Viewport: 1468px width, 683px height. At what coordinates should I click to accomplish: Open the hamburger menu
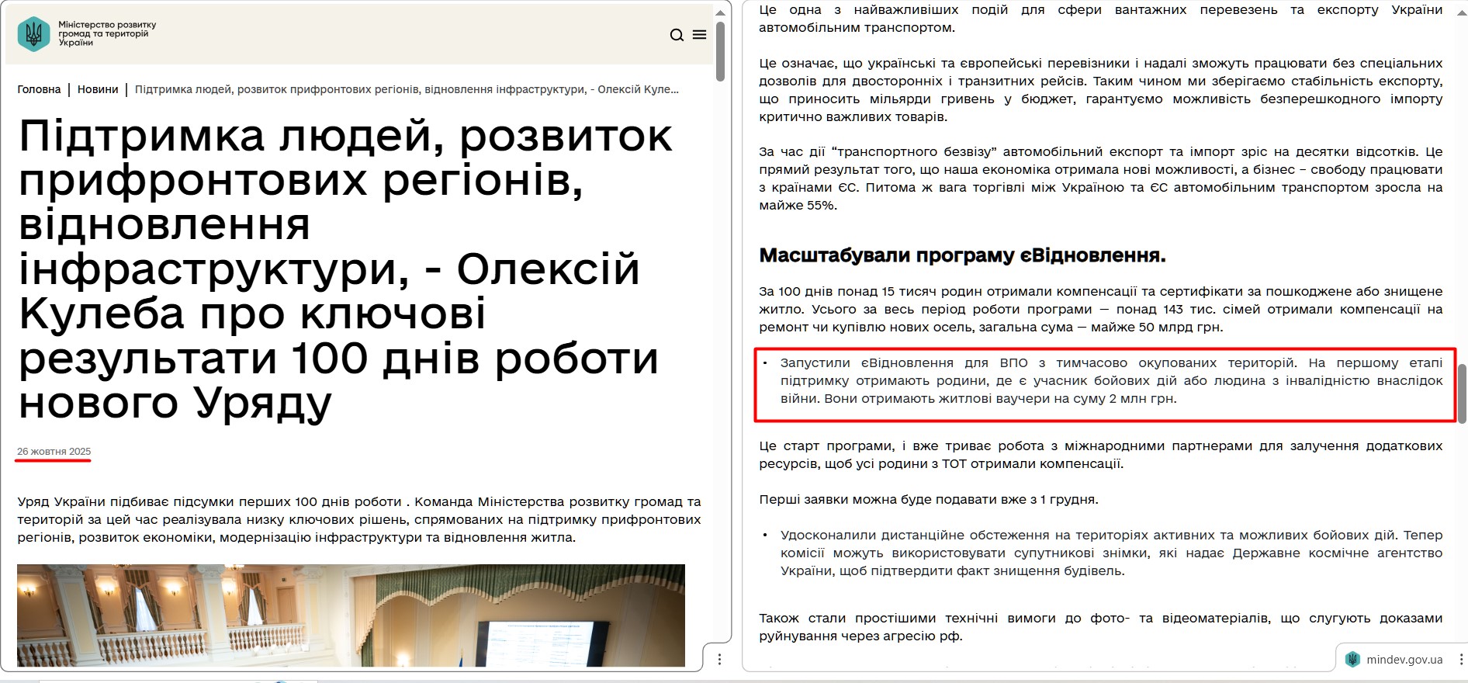[699, 35]
